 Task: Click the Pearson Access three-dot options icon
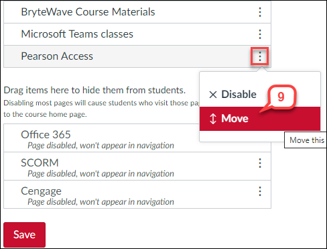(x=260, y=56)
